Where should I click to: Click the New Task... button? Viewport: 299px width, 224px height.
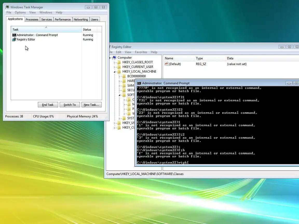click(x=92, y=105)
